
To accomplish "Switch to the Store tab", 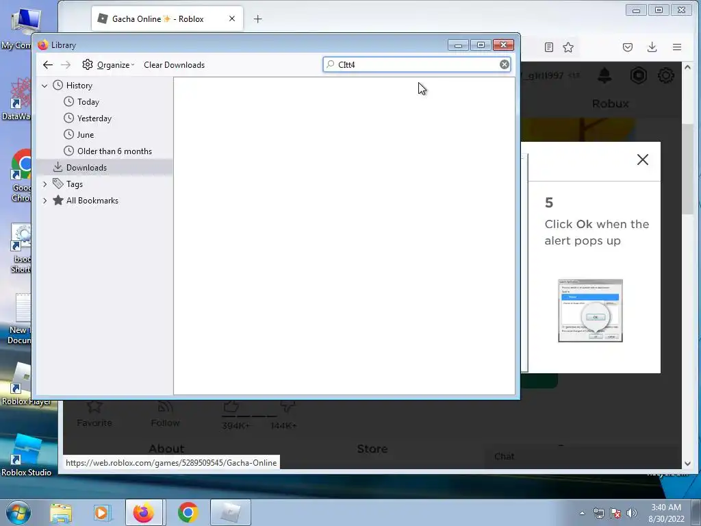I will [372, 449].
